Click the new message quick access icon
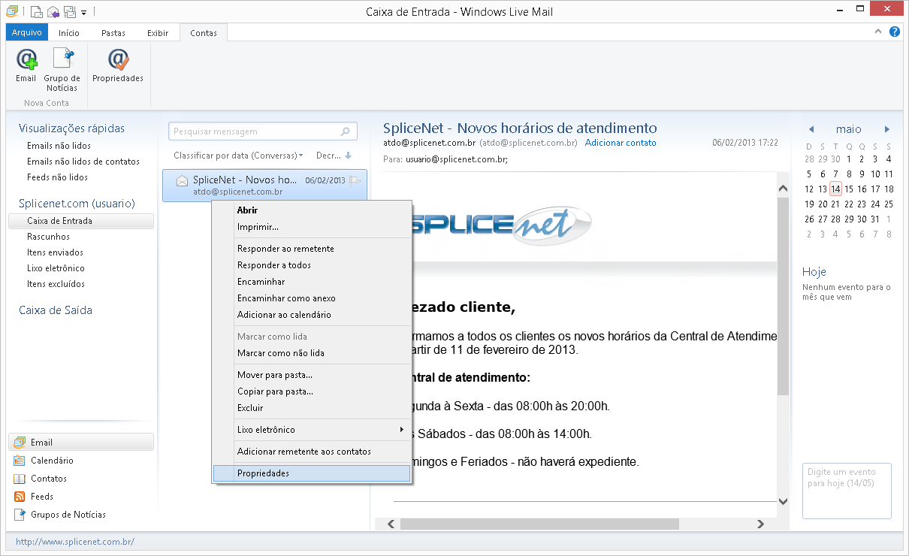909x556 pixels. (36, 12)
